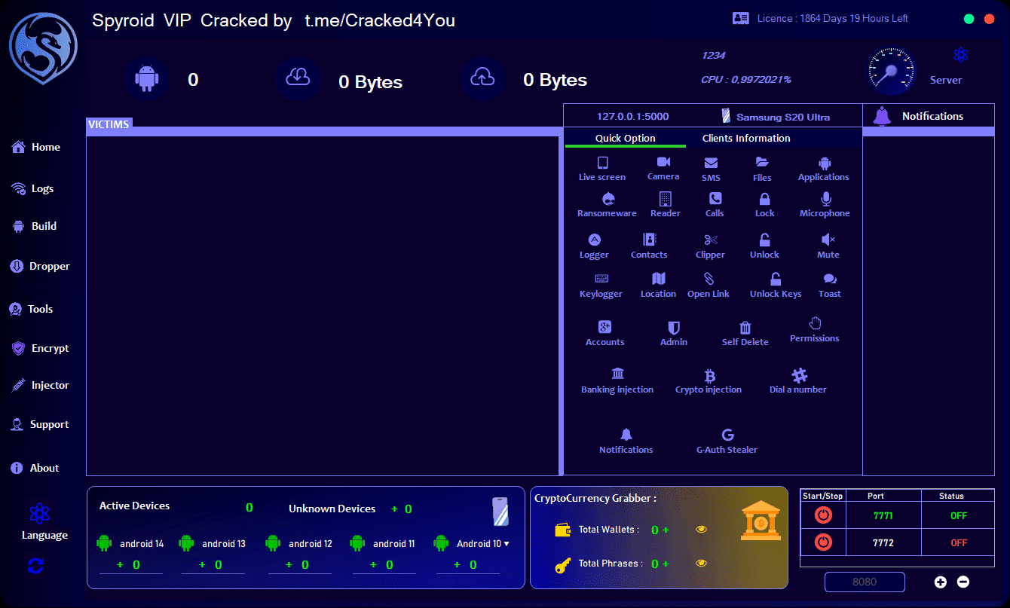
Task: Click the 7771 port cell
Action: [x=883, y=516]
